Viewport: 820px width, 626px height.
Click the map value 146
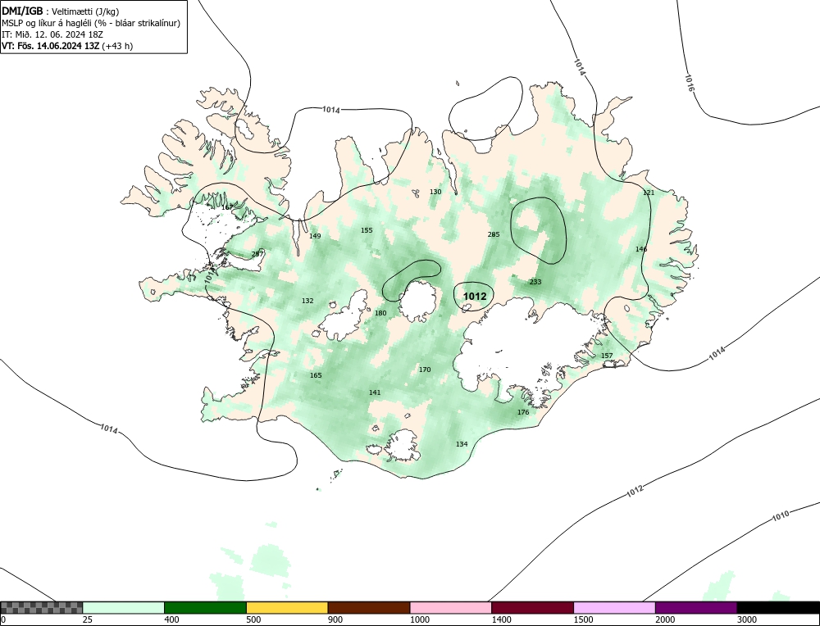(641, 249)
